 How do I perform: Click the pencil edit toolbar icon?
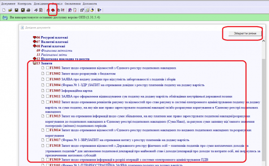70,10
